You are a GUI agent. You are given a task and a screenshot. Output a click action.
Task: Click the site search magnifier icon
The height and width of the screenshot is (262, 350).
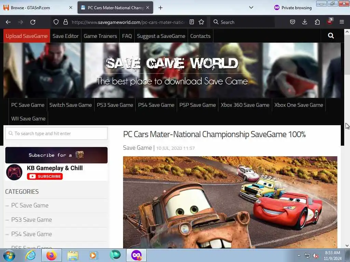coord(331,35)
